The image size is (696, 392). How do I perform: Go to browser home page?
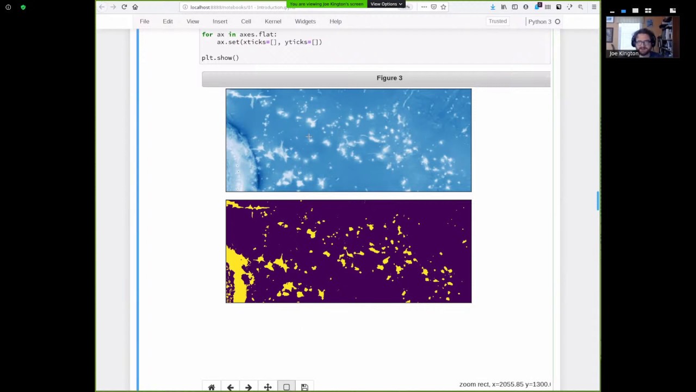tap(135, 7)
